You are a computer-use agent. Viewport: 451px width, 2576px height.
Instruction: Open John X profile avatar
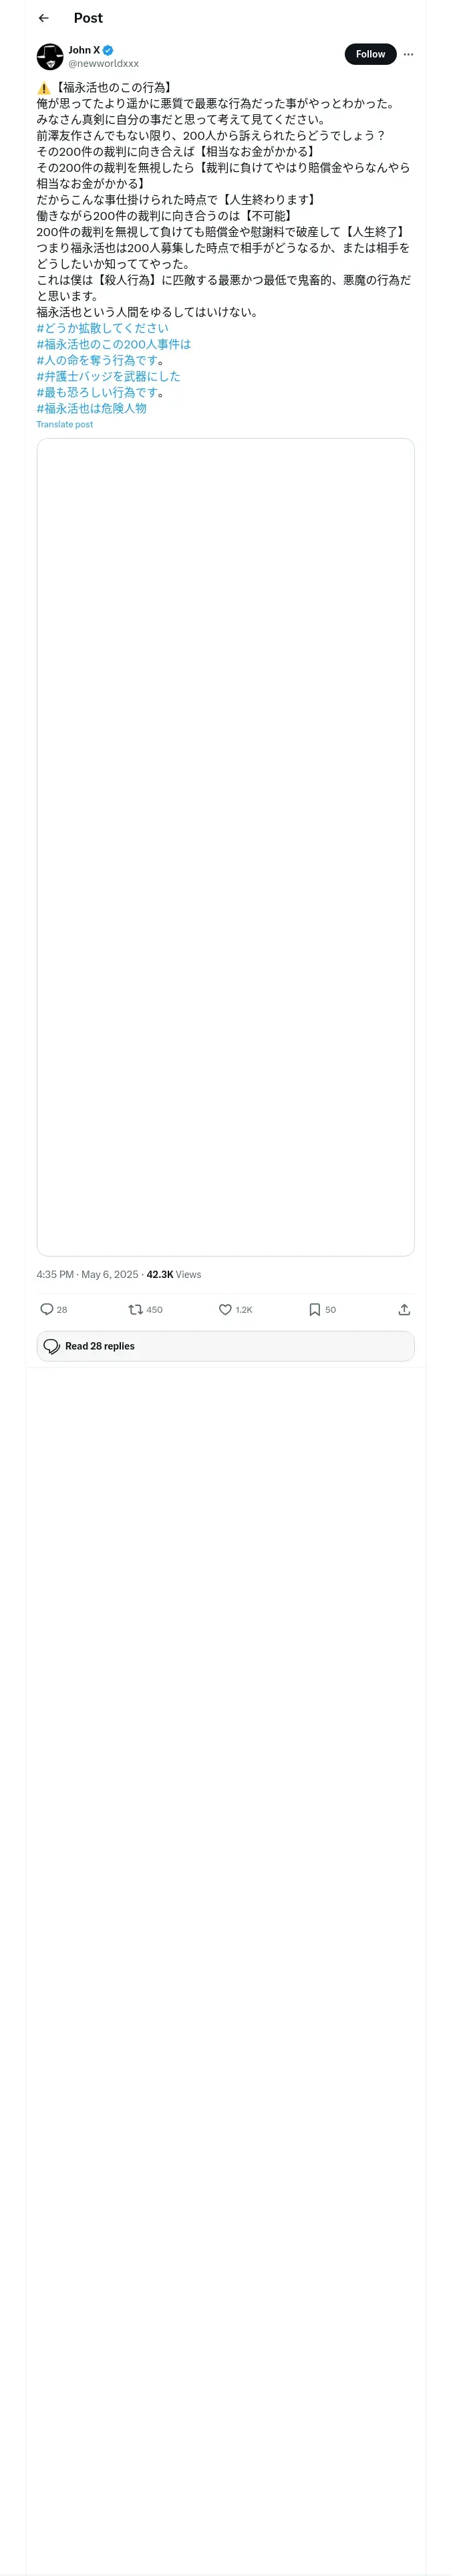(50, 56)
